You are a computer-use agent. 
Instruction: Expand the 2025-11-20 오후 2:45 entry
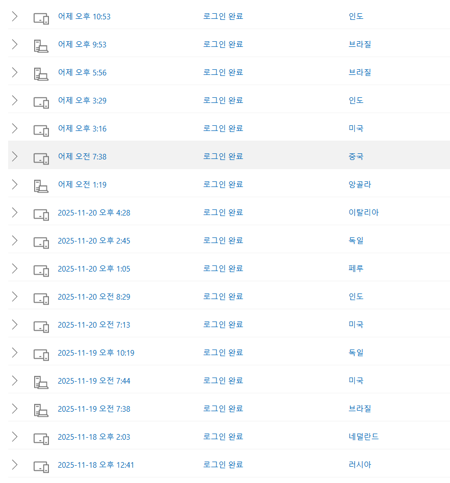pos(14,241)
